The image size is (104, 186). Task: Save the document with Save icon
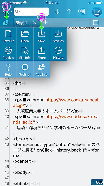coord(42,36)
